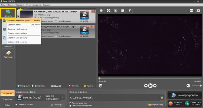Toggle the list view mode switch
This screenshot has height=108, width=203.
tap(56, 86)
